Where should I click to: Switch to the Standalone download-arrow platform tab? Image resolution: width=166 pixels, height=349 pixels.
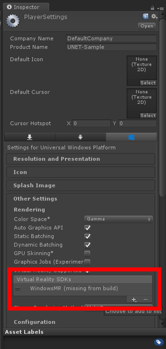click(x=30, y=137)
